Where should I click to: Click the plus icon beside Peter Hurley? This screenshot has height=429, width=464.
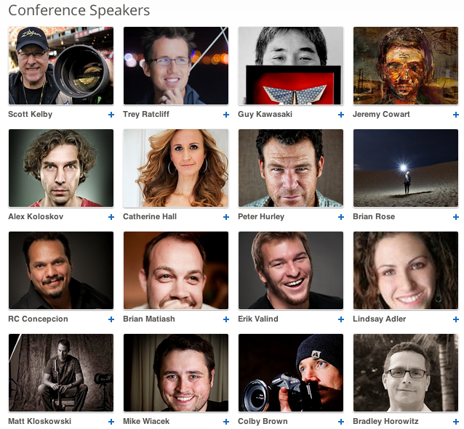[x=341, y=217]
